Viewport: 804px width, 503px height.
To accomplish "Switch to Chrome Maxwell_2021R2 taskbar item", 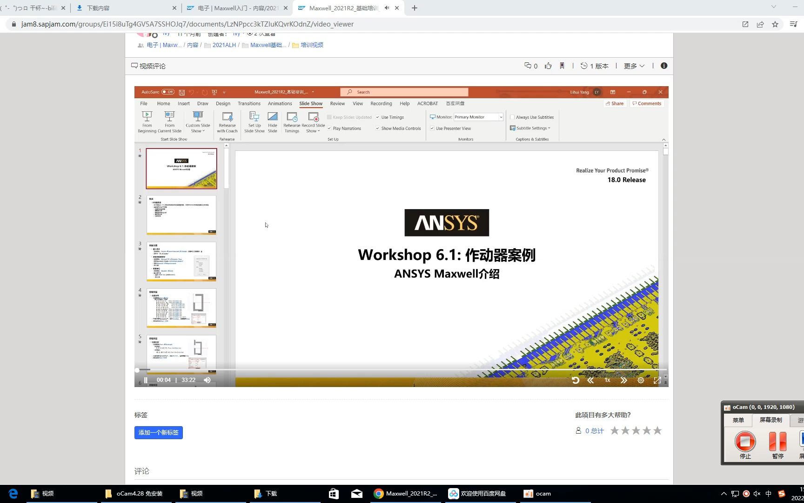I will point(406,494).
